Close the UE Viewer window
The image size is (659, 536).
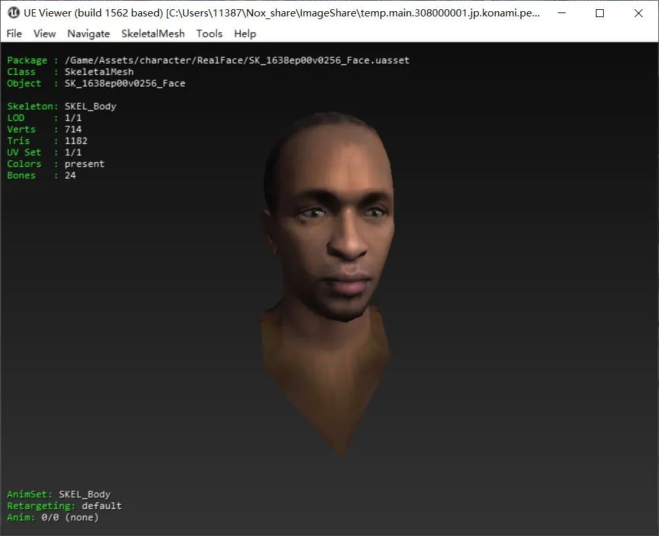tap(639, 13)
